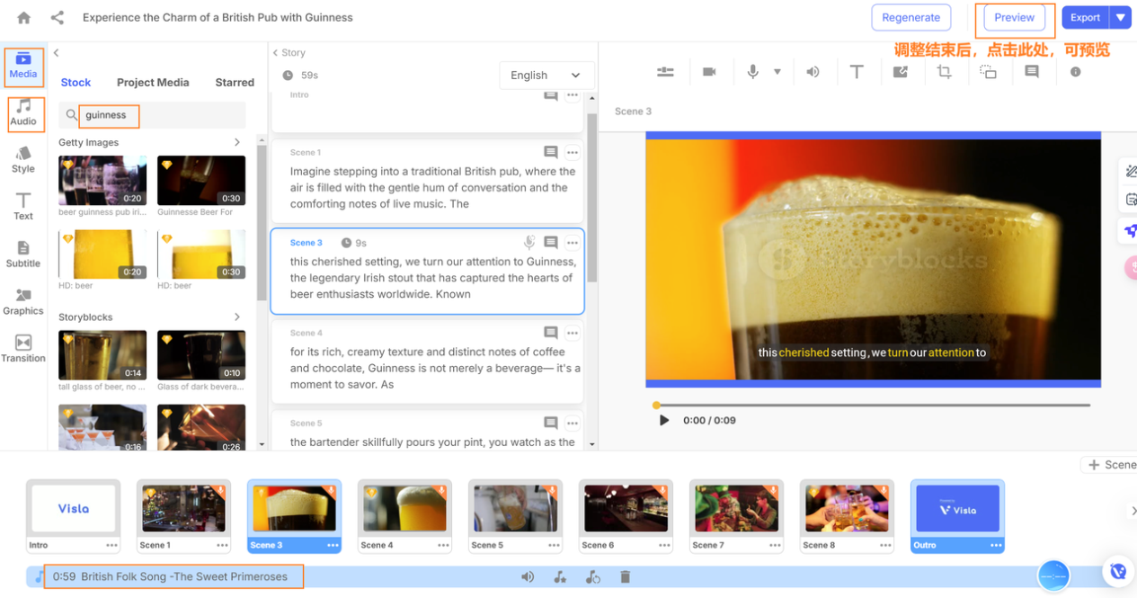The height and width of the screenshot is (598, 1137).
Task: Click the home icon
Action: click(x=24, y=18)
